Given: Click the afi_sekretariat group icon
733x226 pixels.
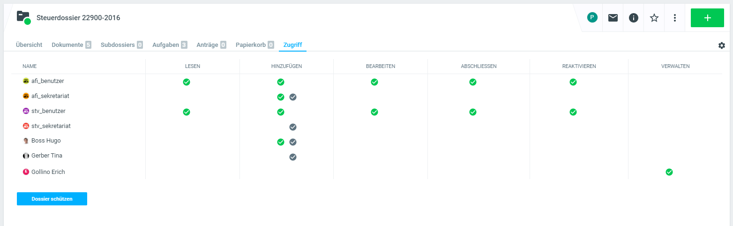Looking at the screenshot, I should [x=26, y=96].
